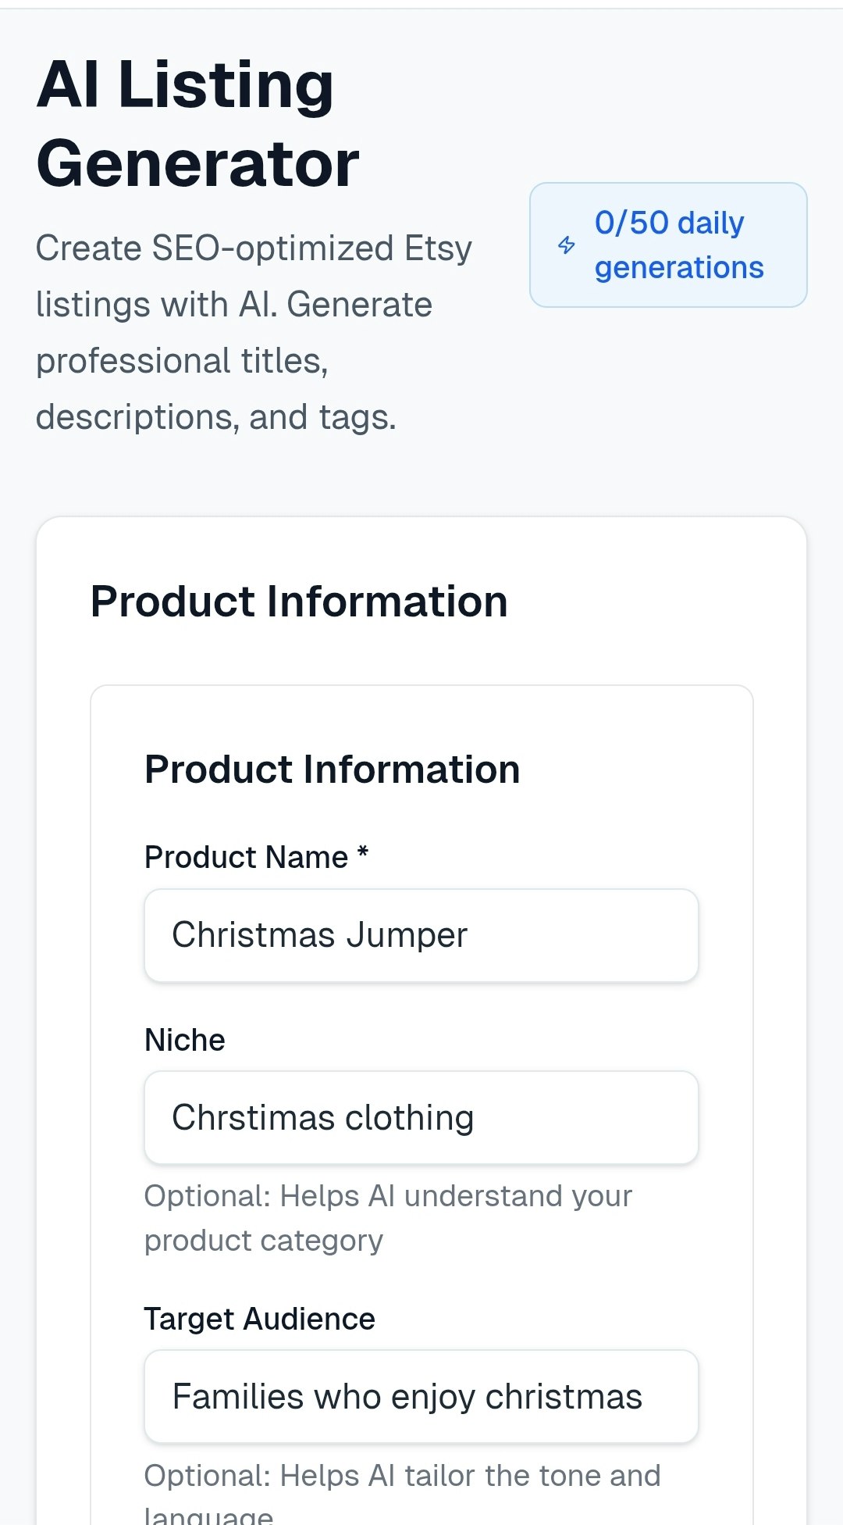Select the Niche field label

coord(183,1039)
